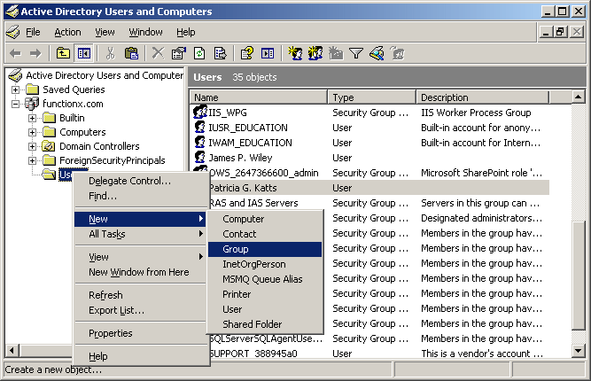Collapse the functionx.com node

[x=15, y=104]
